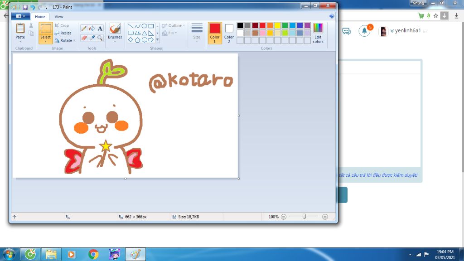
Task: Open the Outline dropdown
Action: click(x=174, y=25)
